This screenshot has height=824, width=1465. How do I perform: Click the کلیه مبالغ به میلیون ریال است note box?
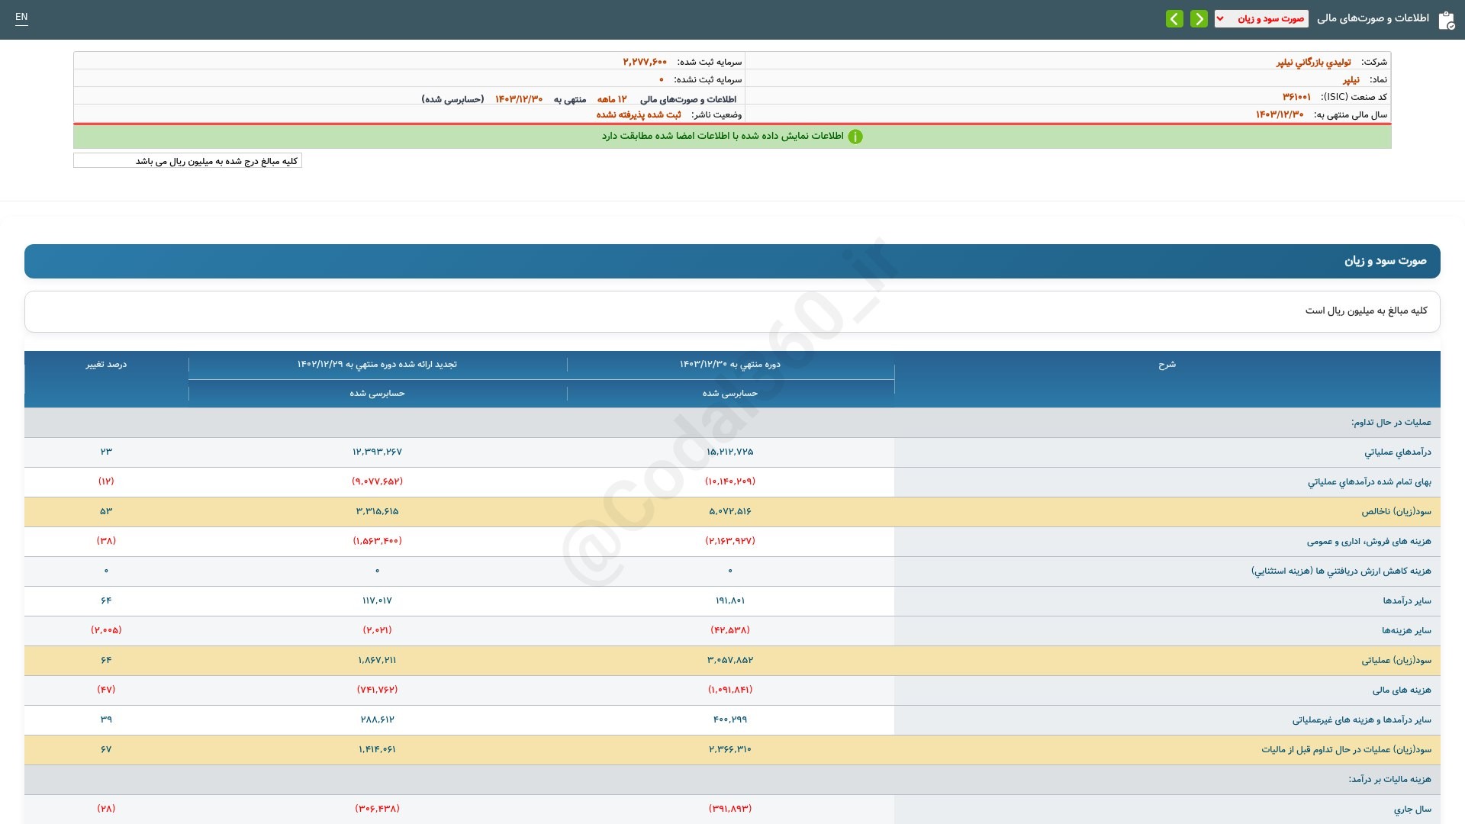point(732,311)
